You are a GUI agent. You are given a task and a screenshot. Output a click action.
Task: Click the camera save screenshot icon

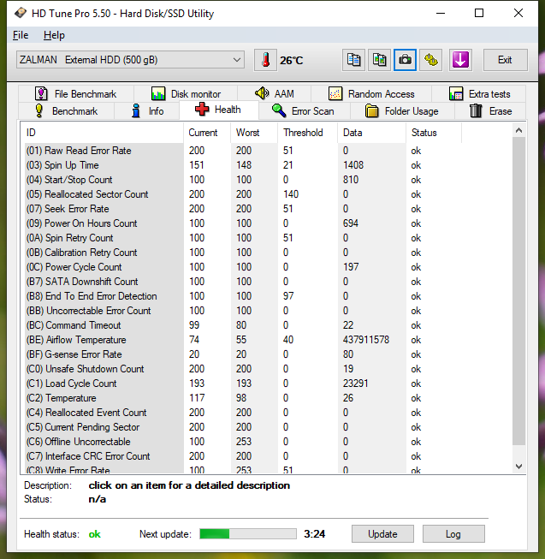click(x=405, y=60)
